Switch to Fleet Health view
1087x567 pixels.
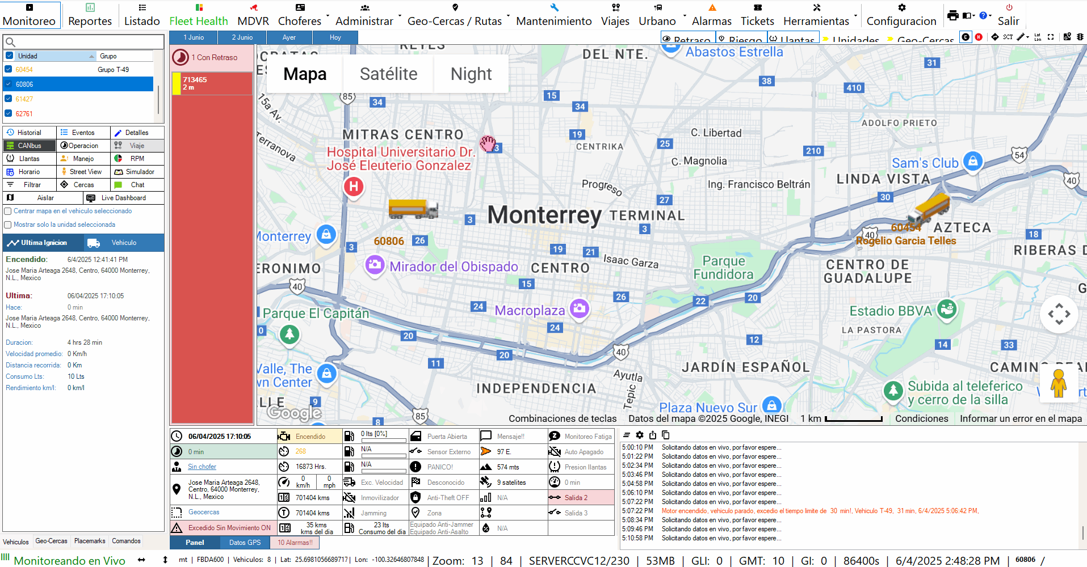tap(199, 15)
